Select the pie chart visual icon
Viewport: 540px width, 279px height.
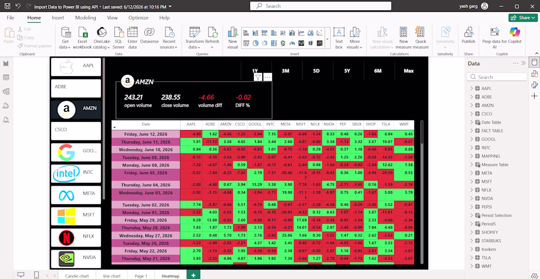[256, 43]
